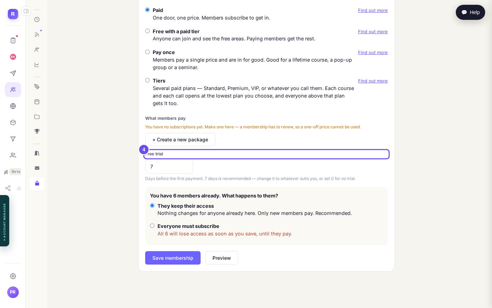Viewport: 492px width, 308px height.
Task: Expand the Account Manager side tab
Action: pos(4,221)
